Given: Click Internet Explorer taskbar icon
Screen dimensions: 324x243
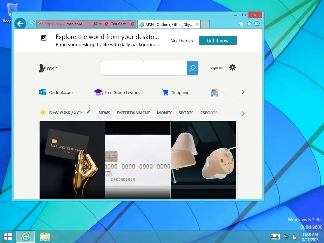Looking at the screenshot, I should [x=26, y=237].
